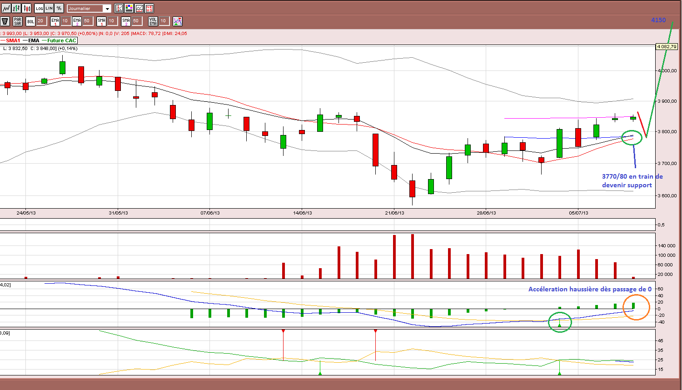Image resolution: width=682 pixels, height=390 pixels.
Task: Open the color palette settings icon
Action: [129, 8]
